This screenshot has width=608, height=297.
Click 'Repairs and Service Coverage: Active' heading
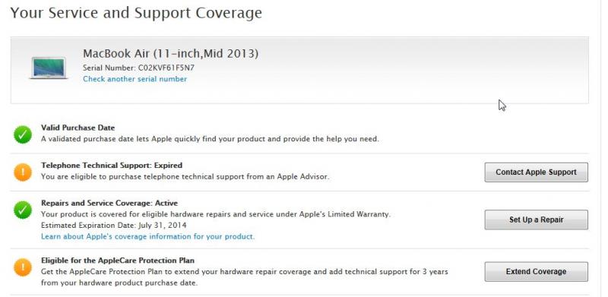click(109, 203)
